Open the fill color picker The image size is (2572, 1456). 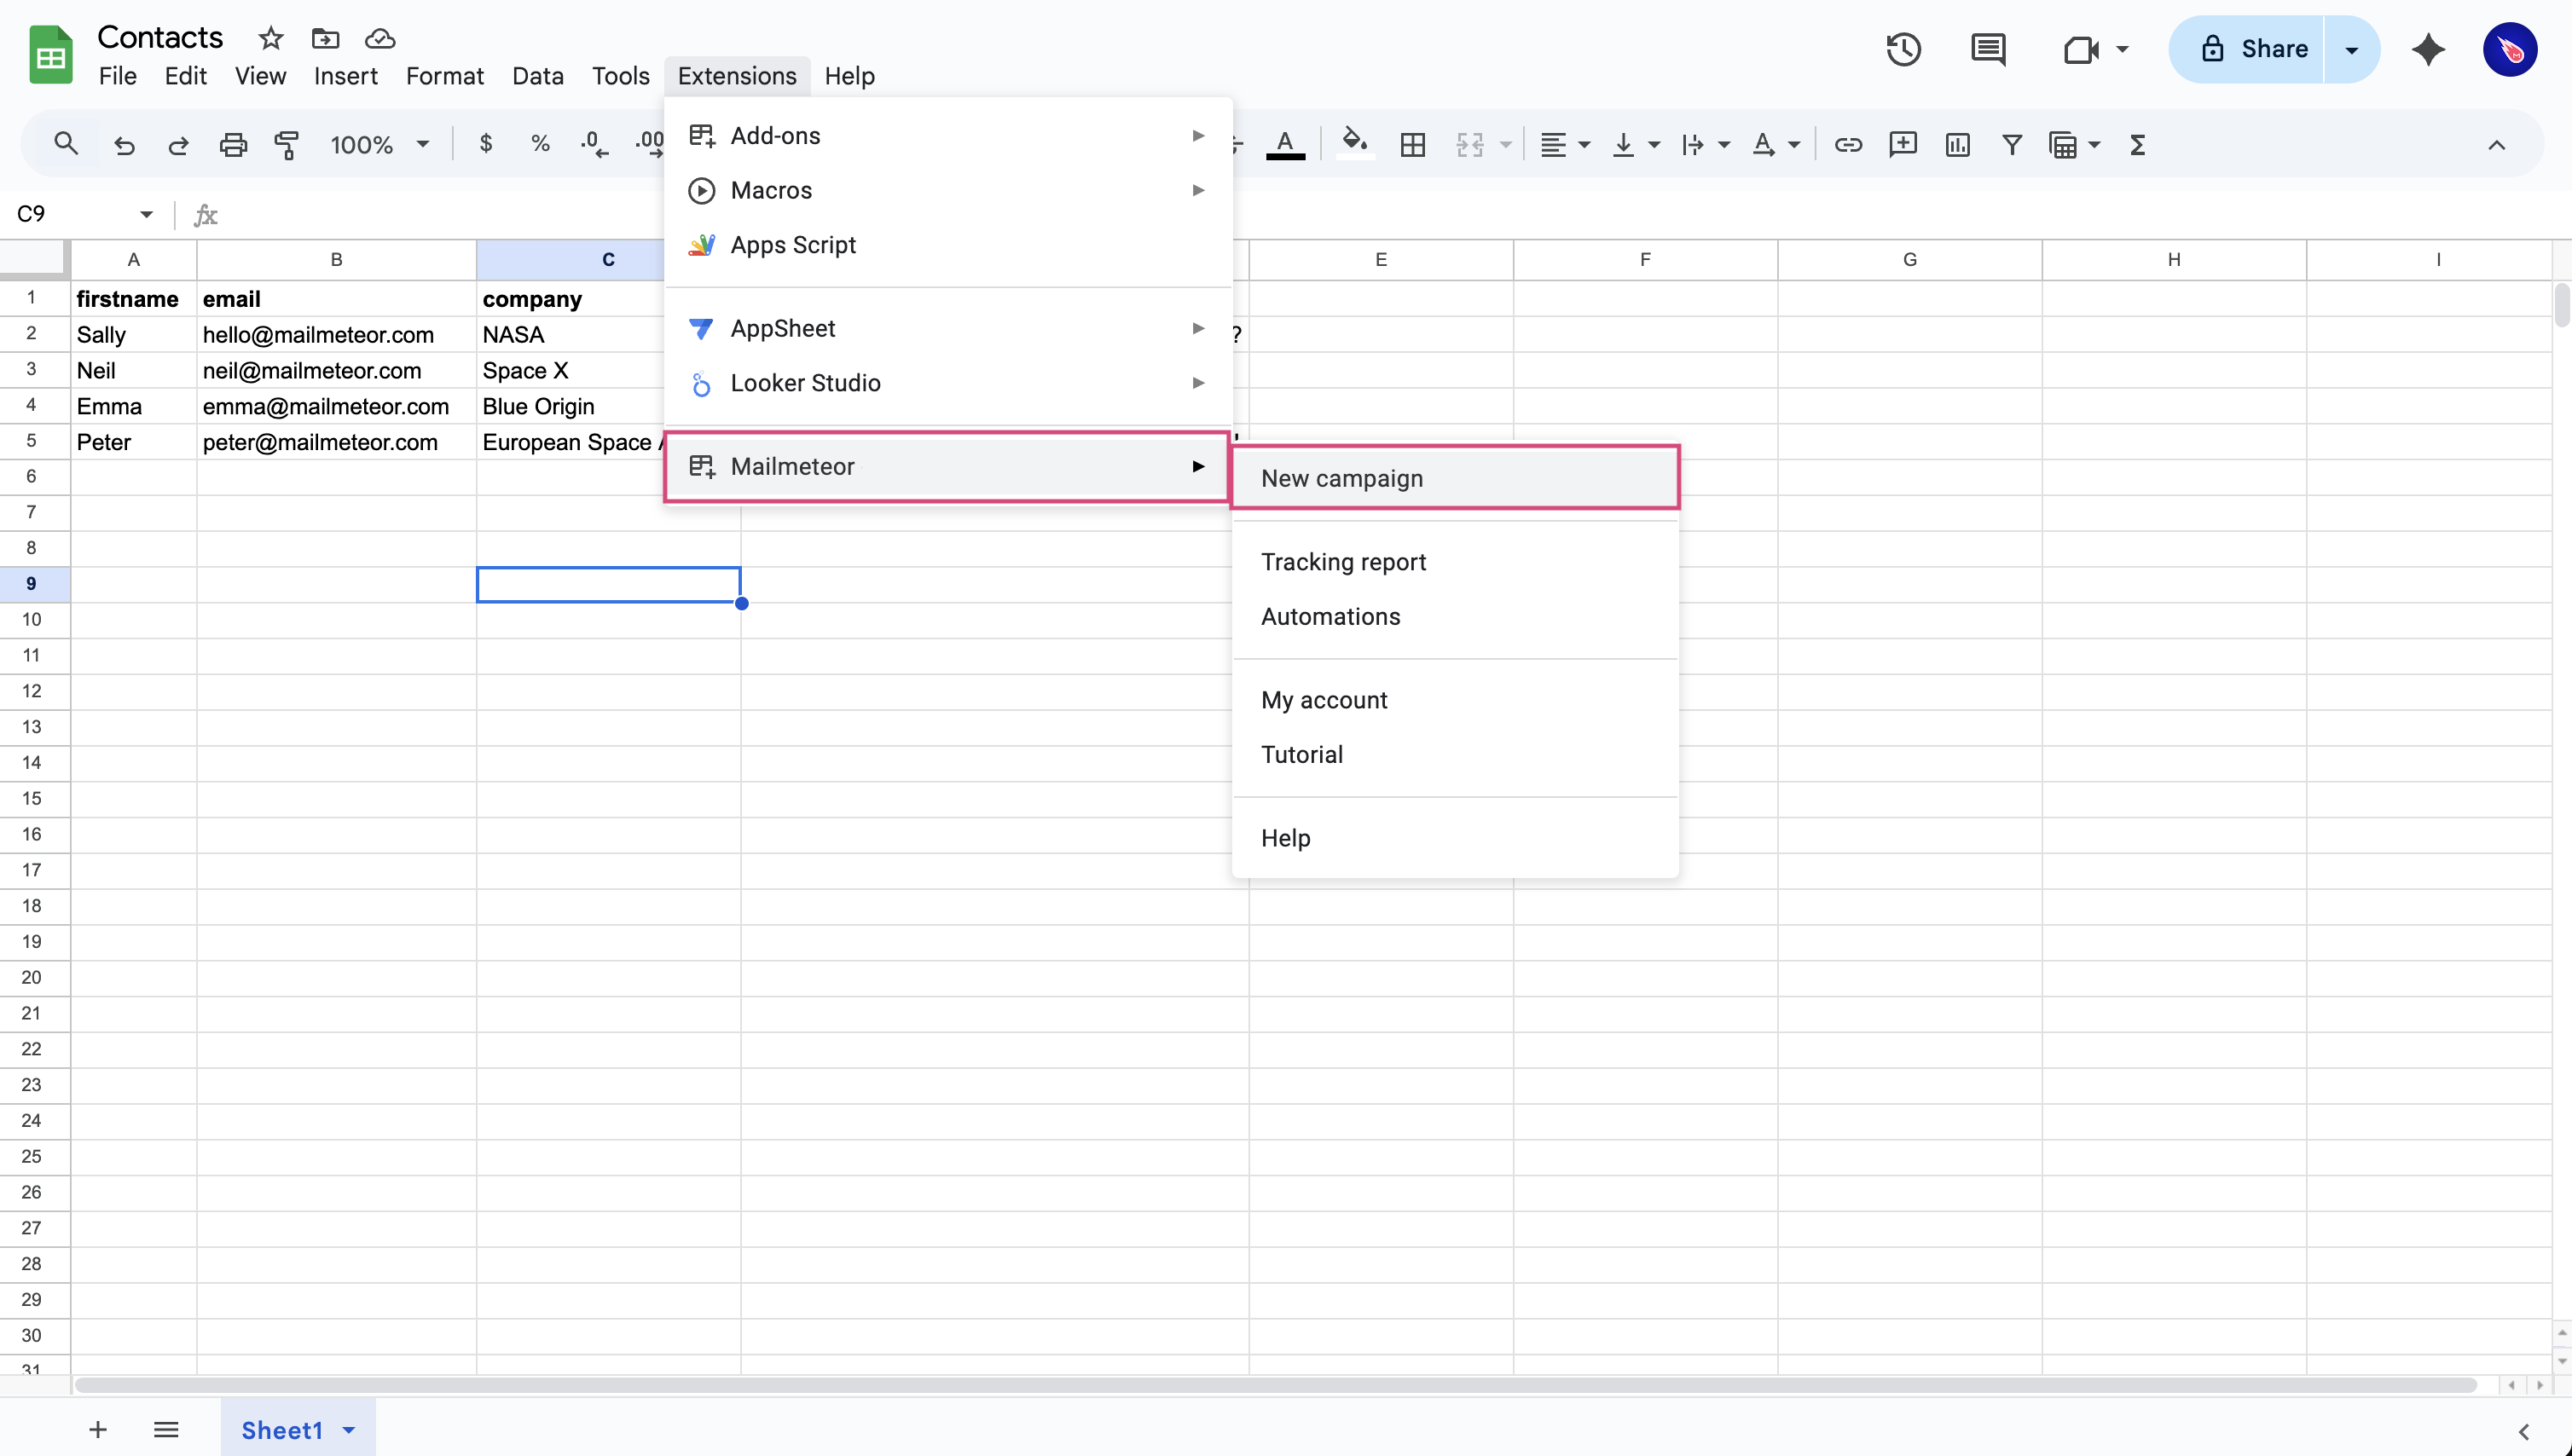[1353, 144]
